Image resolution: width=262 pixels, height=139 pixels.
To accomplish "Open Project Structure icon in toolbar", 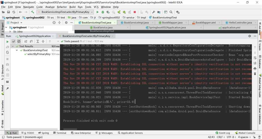I will click(x=159, y=12).
